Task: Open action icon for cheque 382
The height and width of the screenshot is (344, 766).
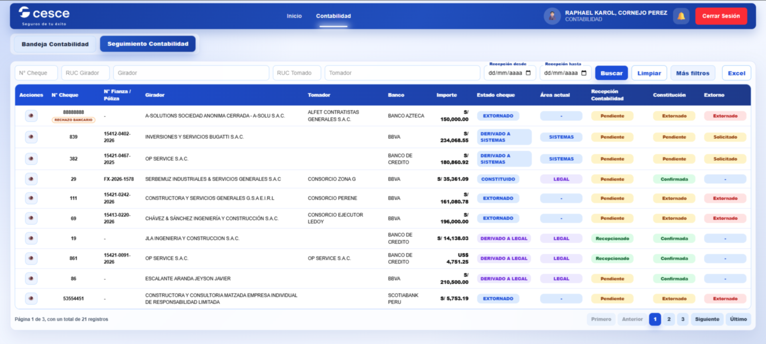Action: (x=31, y=159)
